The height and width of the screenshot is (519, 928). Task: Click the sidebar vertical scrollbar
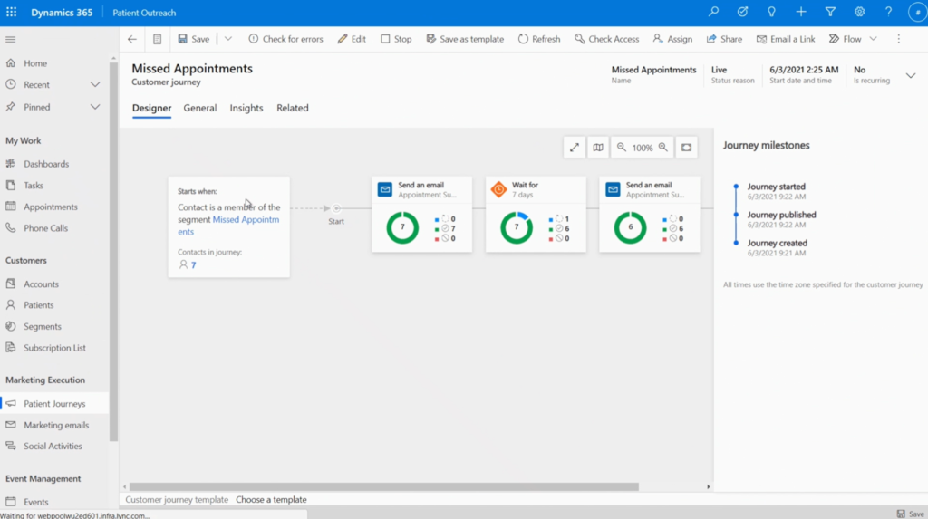(113, 252)
